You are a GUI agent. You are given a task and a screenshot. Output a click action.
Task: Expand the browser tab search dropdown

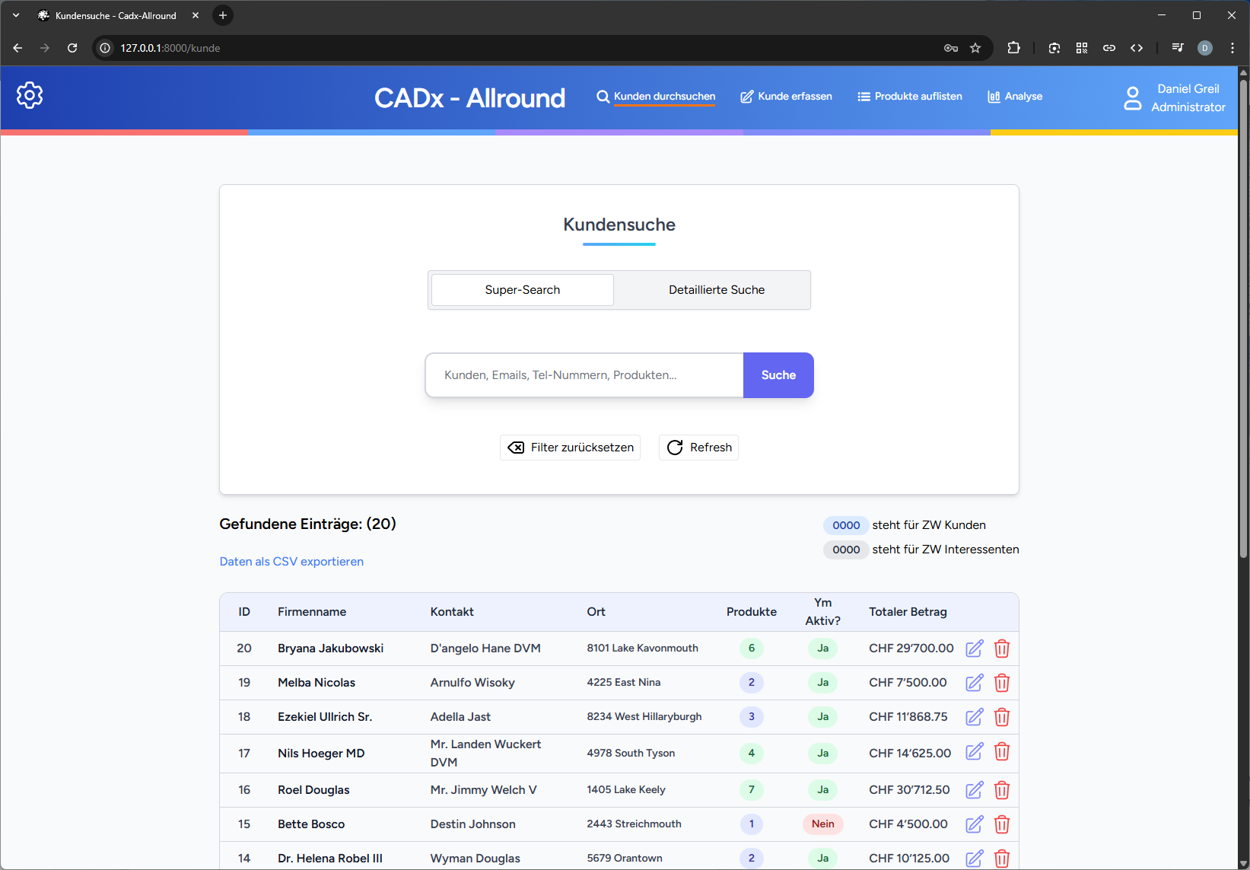[16, 15]
